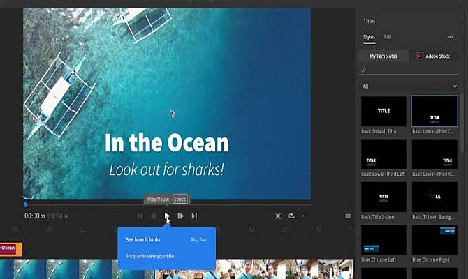
Task: Select the My Templates tab
Action: click(x=383, y=56)
